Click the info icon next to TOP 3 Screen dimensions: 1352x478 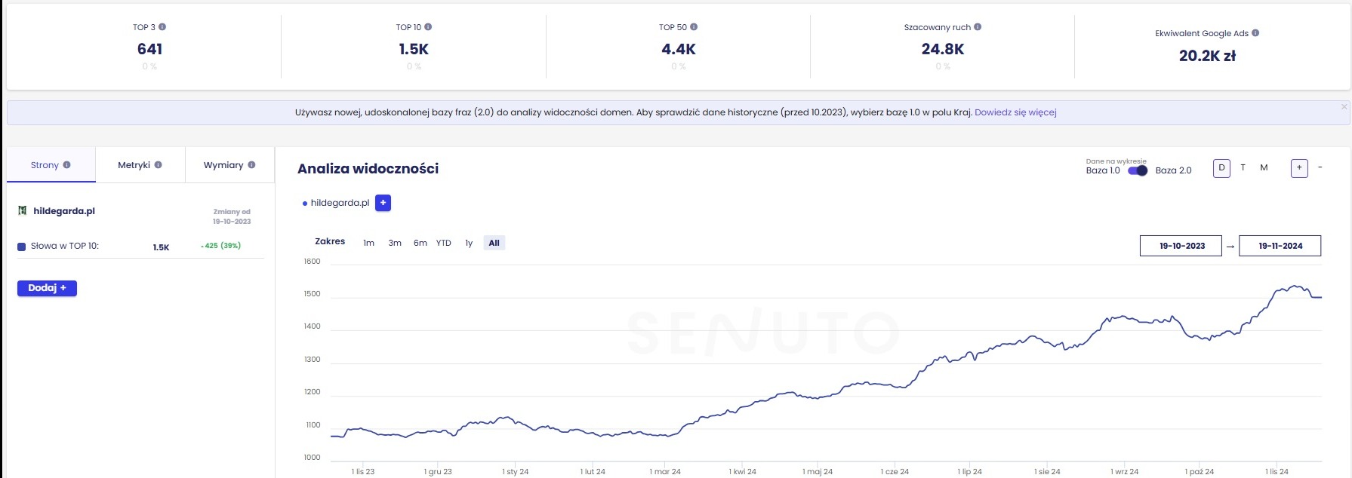point(162,27)
